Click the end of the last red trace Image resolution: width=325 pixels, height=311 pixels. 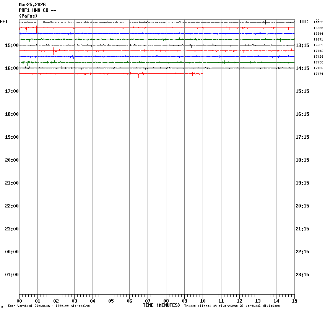click(x=202, y=74)
